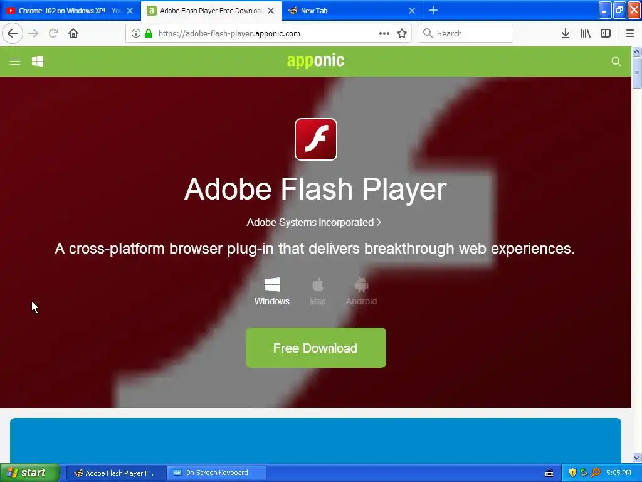The width and height of the screenshot is (642, 482).
Task: Open the Library bookshelf icon
Action: pyautogui.click(x=586, y=33)
